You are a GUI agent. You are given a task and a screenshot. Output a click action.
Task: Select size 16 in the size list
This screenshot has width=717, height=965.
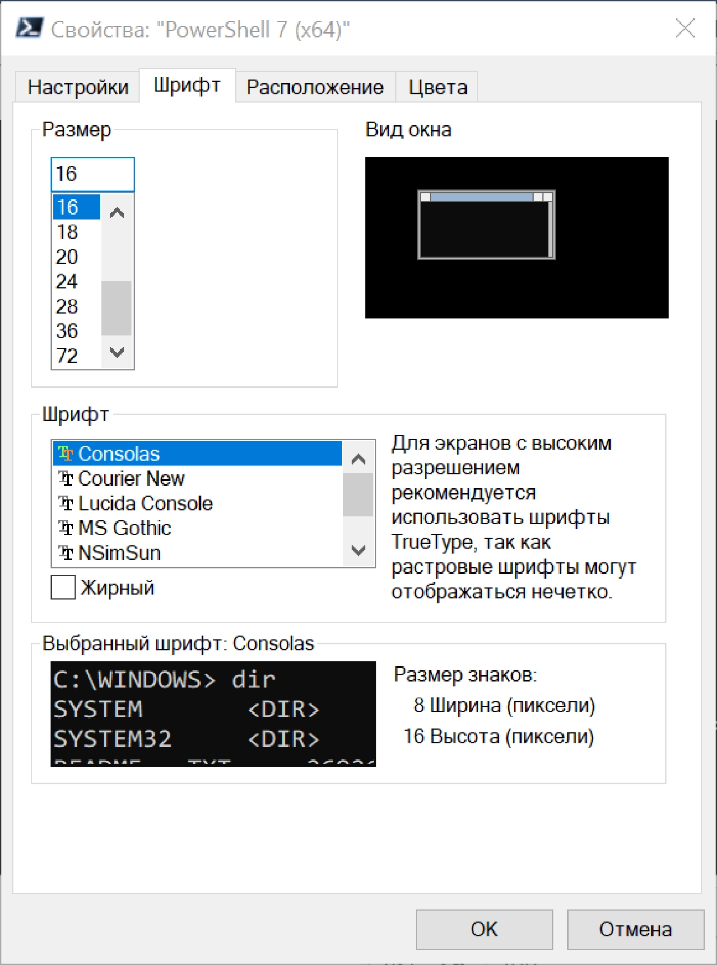tap(76, 207)
